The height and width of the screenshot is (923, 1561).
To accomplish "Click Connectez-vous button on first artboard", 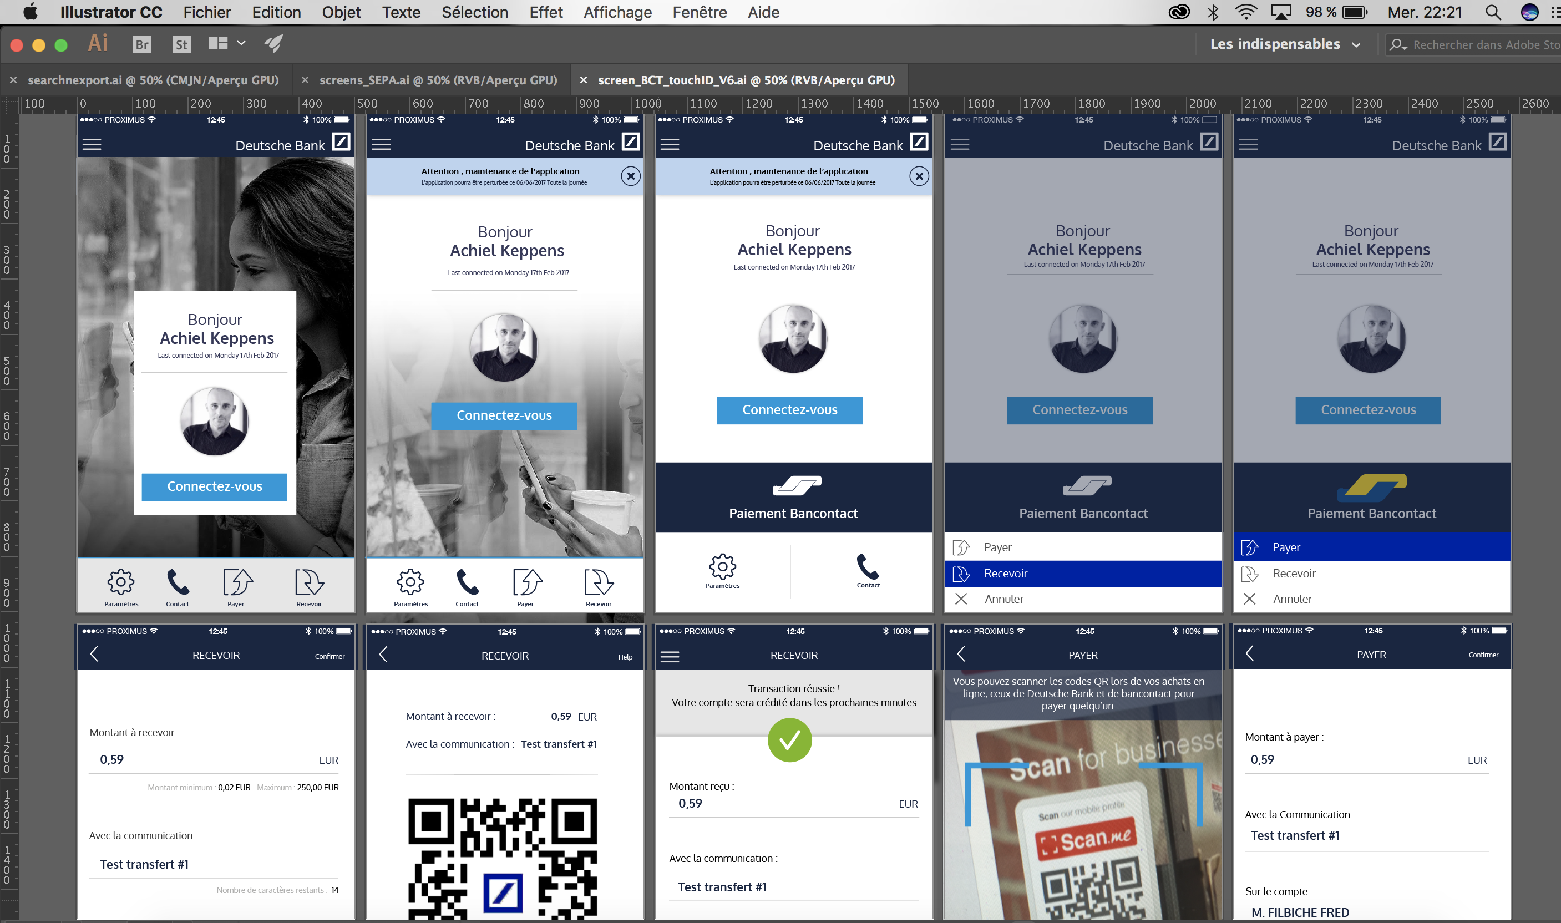I will tap(215, 486).
